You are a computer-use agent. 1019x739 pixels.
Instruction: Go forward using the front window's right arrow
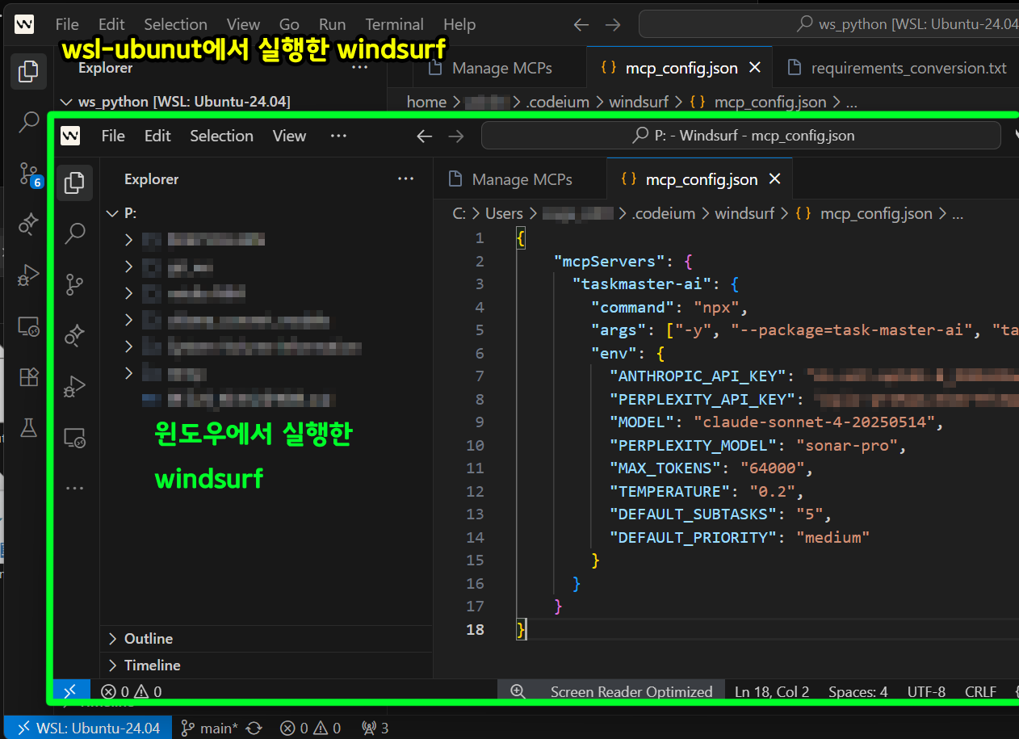[456, 136]
